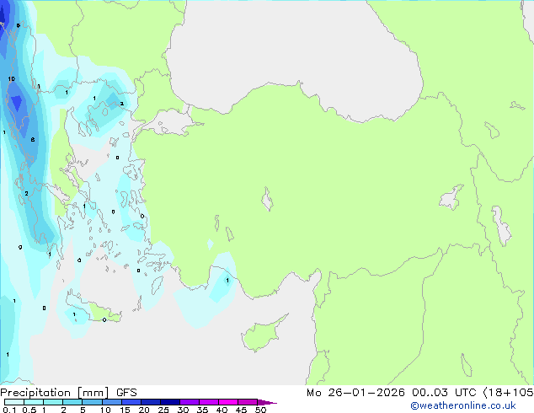This screenshot has height=413, width=534.
Task: Click the '1' value off Turkey's south coast
Action: click(x=227, y=281)
